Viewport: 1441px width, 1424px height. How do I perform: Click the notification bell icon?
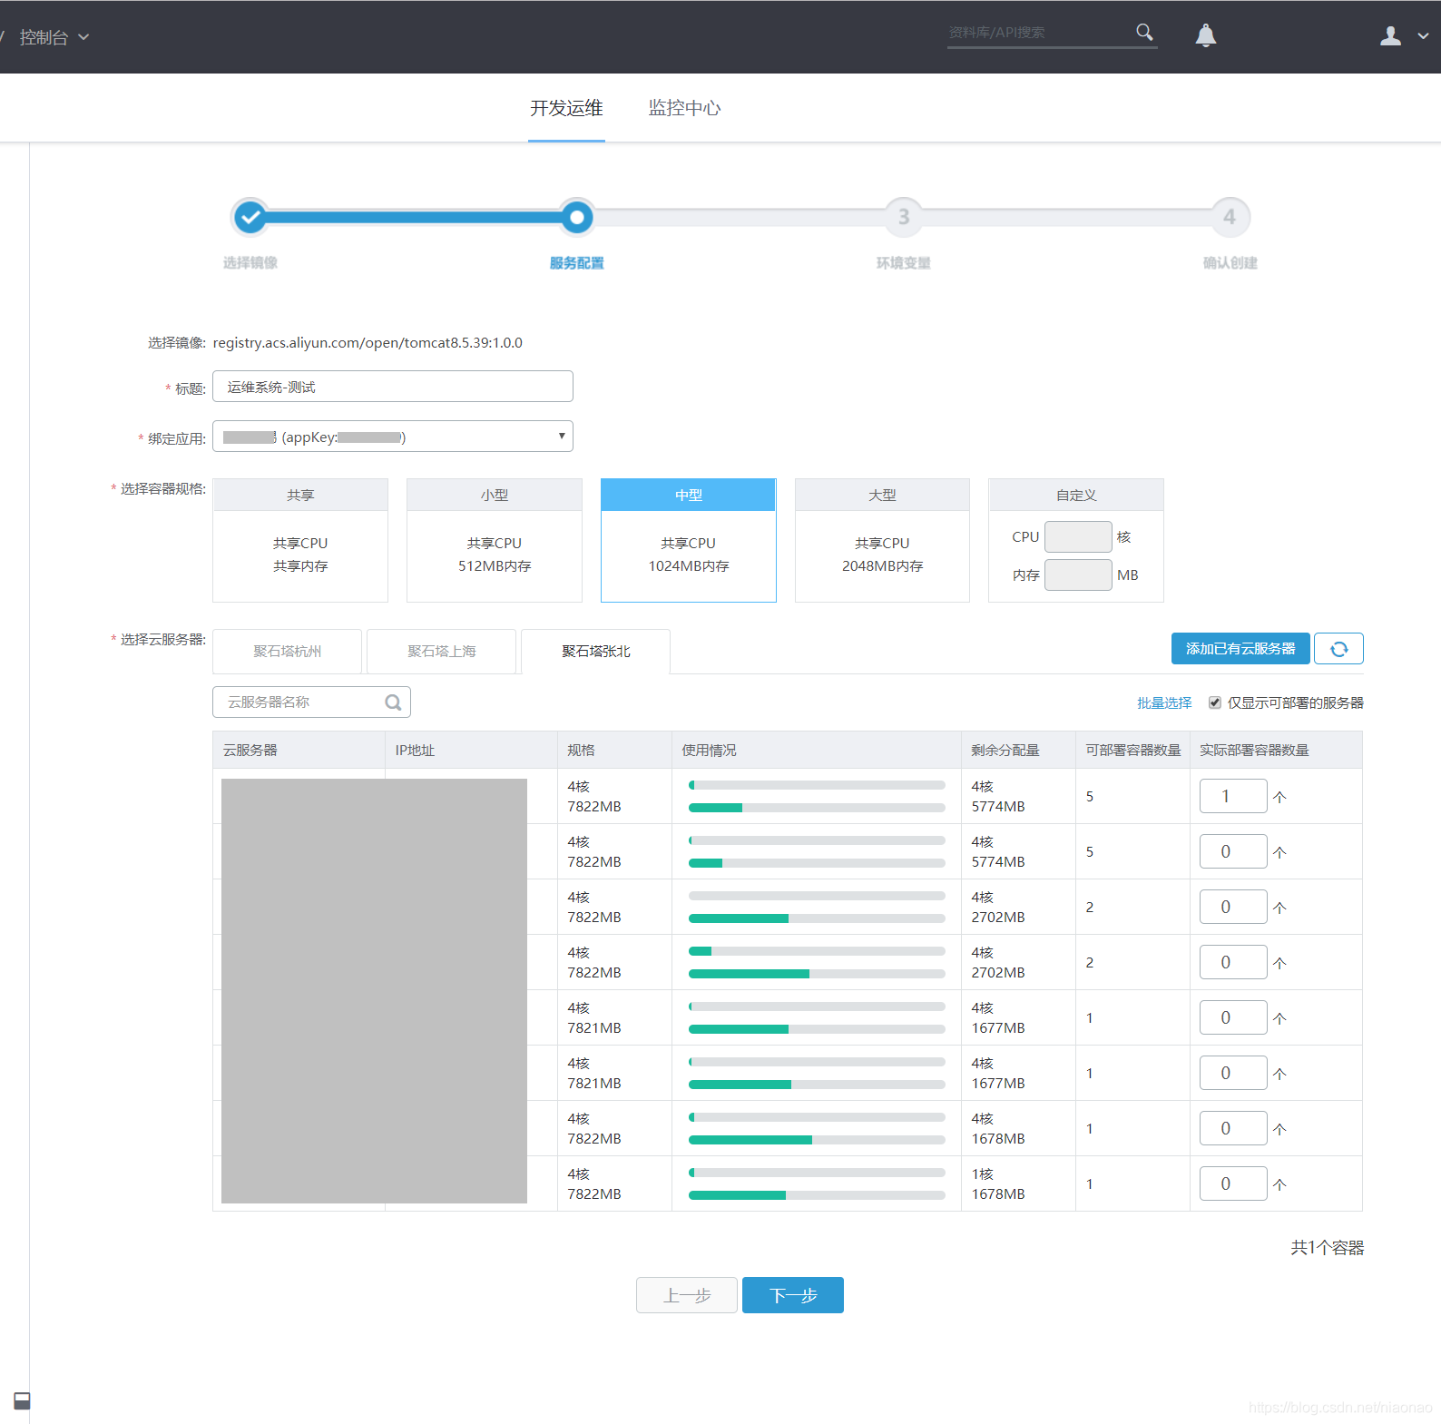point(1205,35)
